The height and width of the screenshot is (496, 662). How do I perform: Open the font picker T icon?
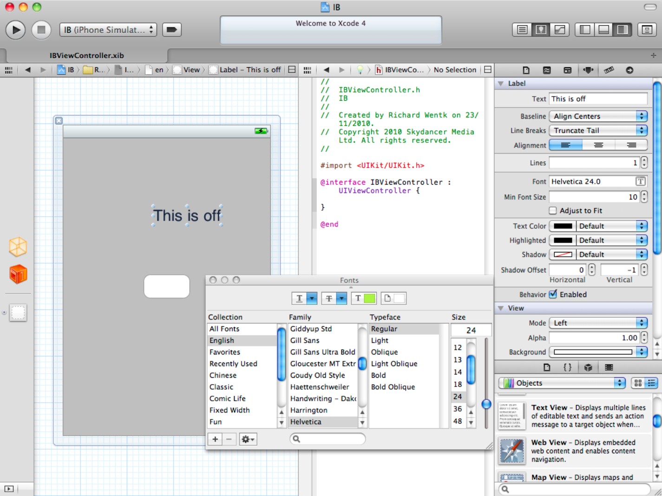coord(641,181)
